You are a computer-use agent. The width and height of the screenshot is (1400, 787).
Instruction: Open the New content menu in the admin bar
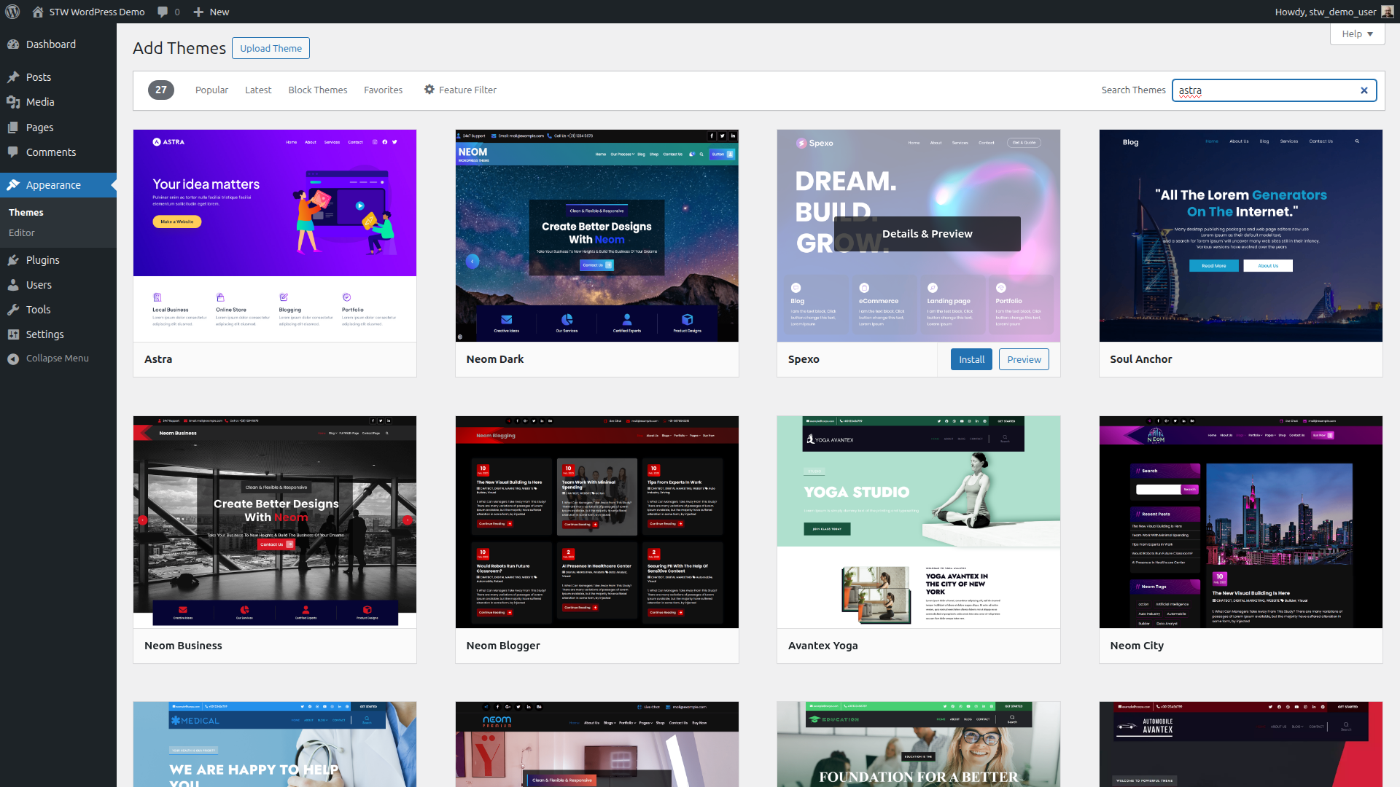[211, 12]
